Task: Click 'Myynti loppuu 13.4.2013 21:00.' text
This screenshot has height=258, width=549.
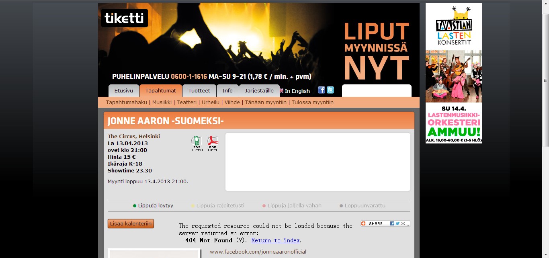Action: pos(148,181)
